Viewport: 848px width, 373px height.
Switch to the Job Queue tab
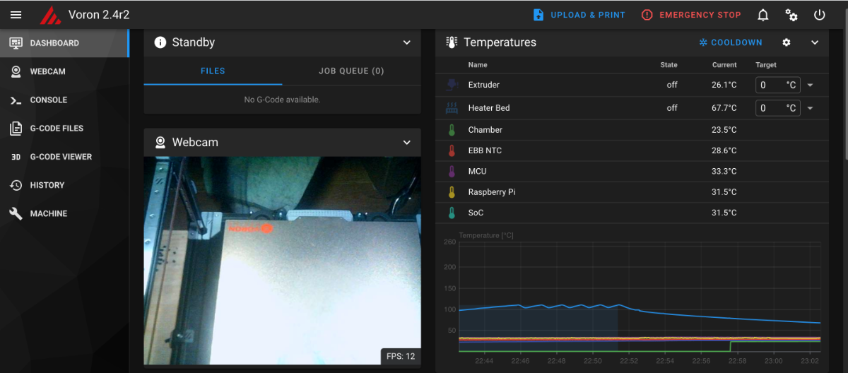(351, 71)
